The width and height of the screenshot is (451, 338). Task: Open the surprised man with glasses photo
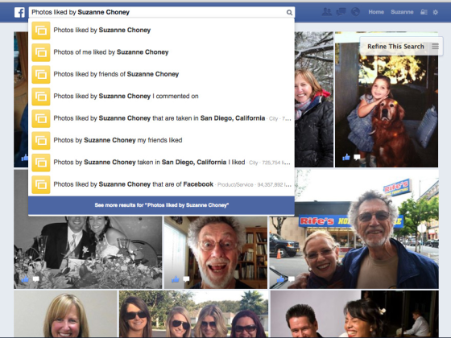tap(216, 253)
